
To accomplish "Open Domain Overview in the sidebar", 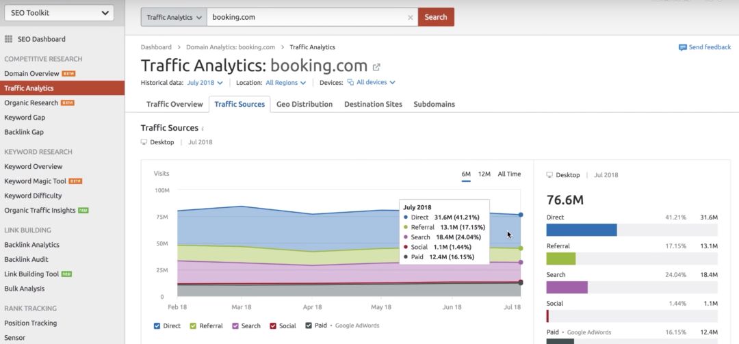I will [31, 73].
